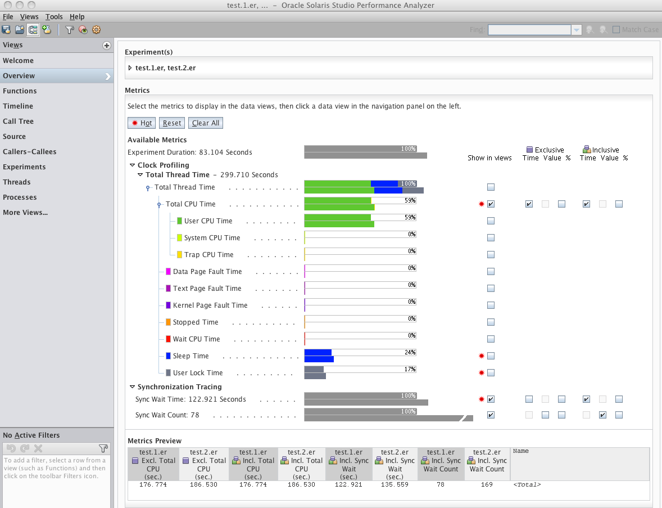The width and height of the screenshot is (662, 508).
Task: Click the plus icon beside Views header
Action: (106, 45)
